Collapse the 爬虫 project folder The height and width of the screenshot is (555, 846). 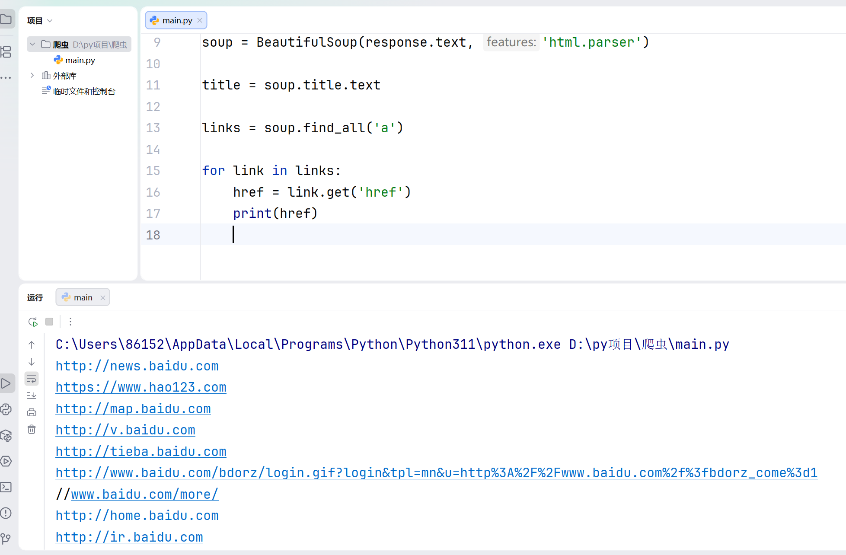click(32, 45)
